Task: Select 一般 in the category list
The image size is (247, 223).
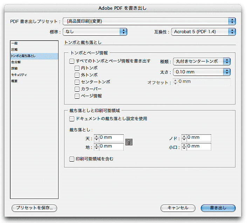Action: click(x=34, y=43)
